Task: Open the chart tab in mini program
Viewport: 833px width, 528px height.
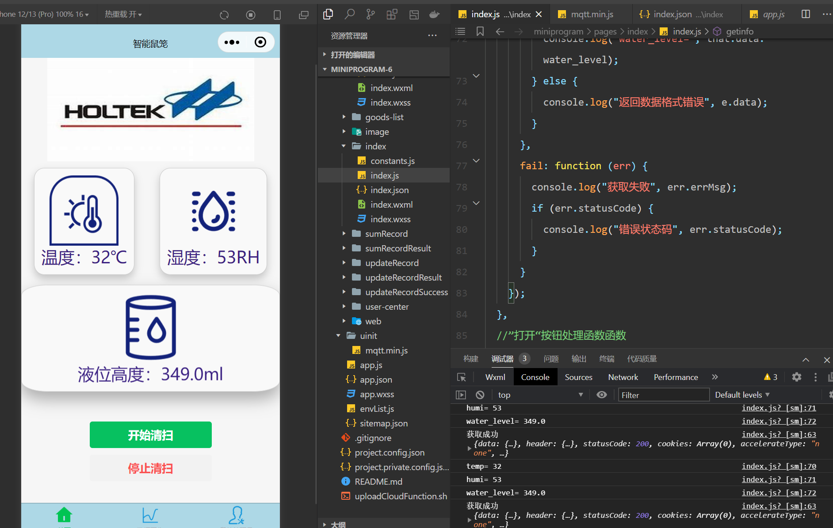Action: coord(150,515)
